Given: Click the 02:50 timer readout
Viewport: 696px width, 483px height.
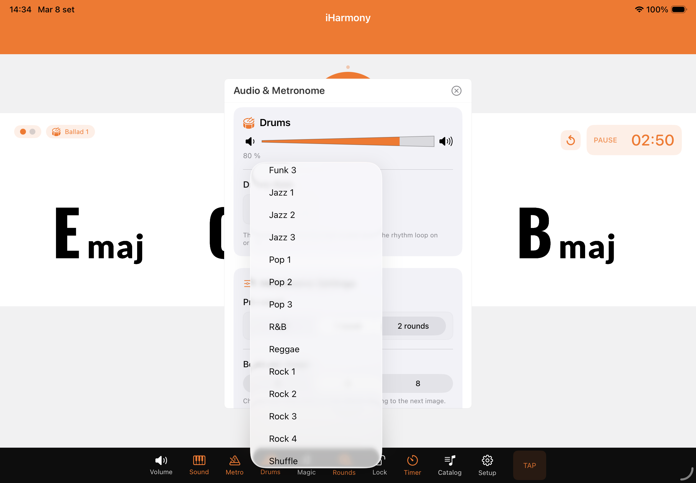Looking at the screenshot, I should (x=653, y=140).
